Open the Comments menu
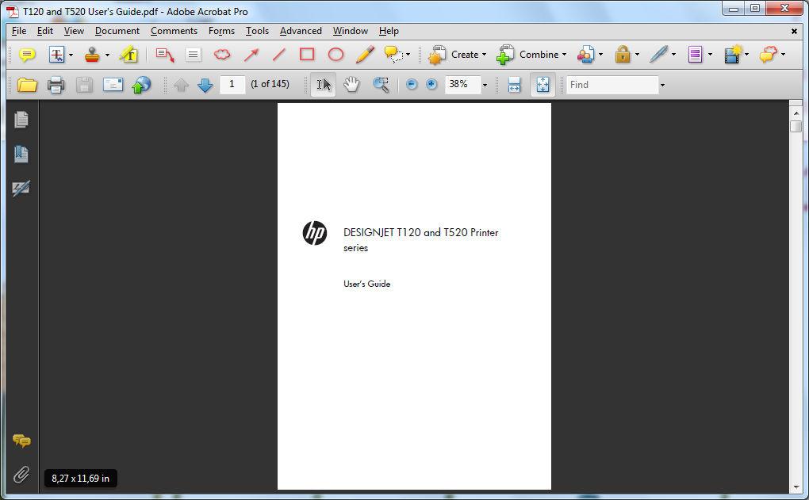 point(174,31)
